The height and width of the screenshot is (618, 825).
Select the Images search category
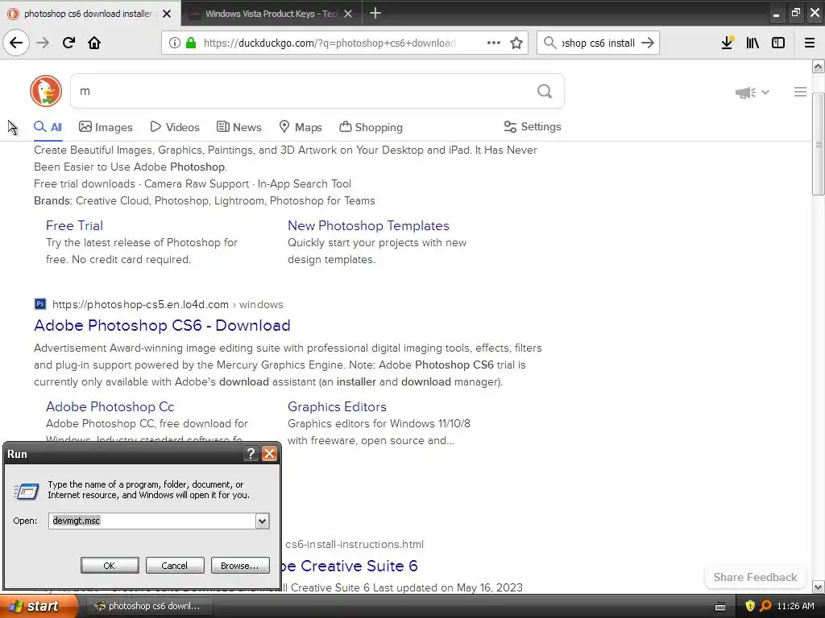[x=106, y=126]
